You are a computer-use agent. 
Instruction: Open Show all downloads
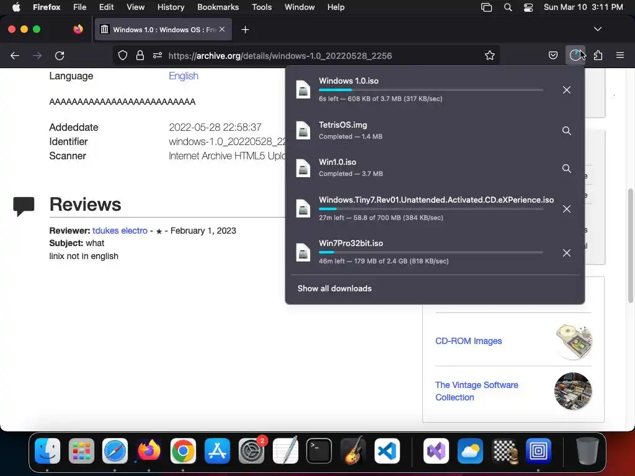[334, 289]
